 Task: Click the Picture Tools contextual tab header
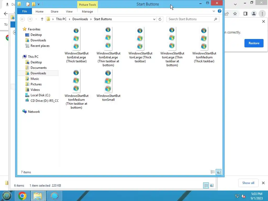point(87,5)
